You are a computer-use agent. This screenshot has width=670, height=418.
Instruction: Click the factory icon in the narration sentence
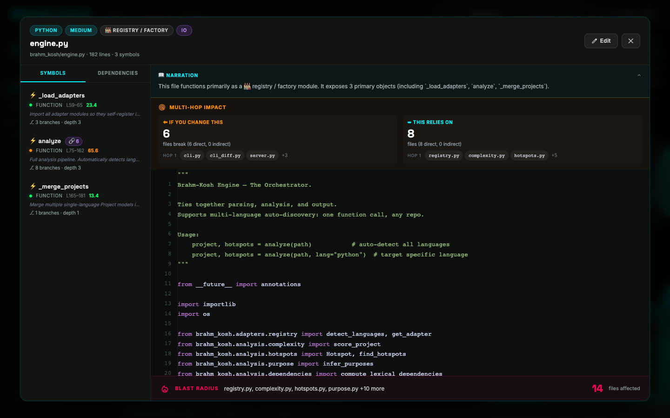point(247,86)
